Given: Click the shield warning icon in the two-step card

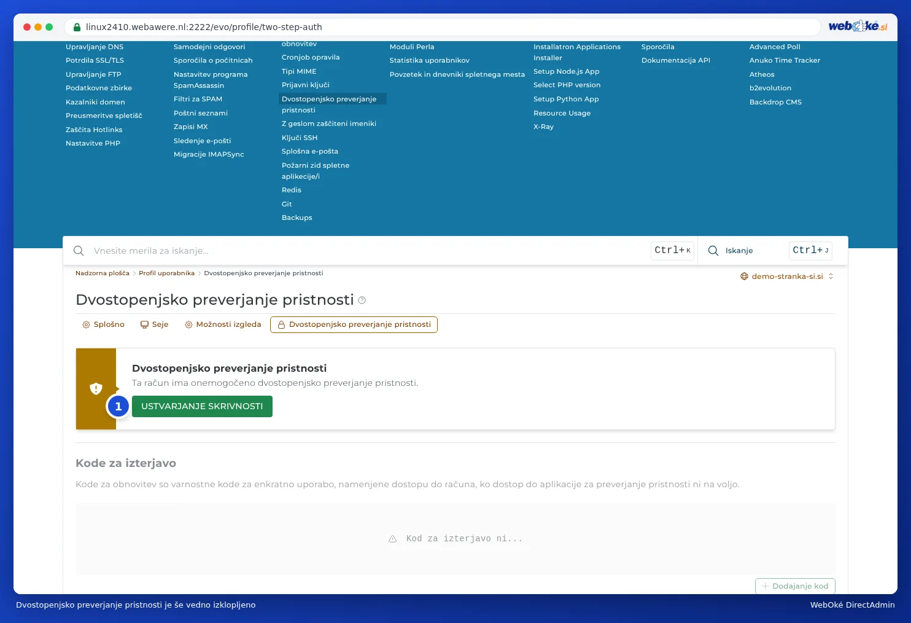Looking at the screenshot, I should pyautogui.click(x=96, y=388).
